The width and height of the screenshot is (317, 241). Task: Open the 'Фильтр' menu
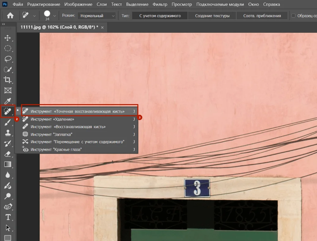point(160,4)
